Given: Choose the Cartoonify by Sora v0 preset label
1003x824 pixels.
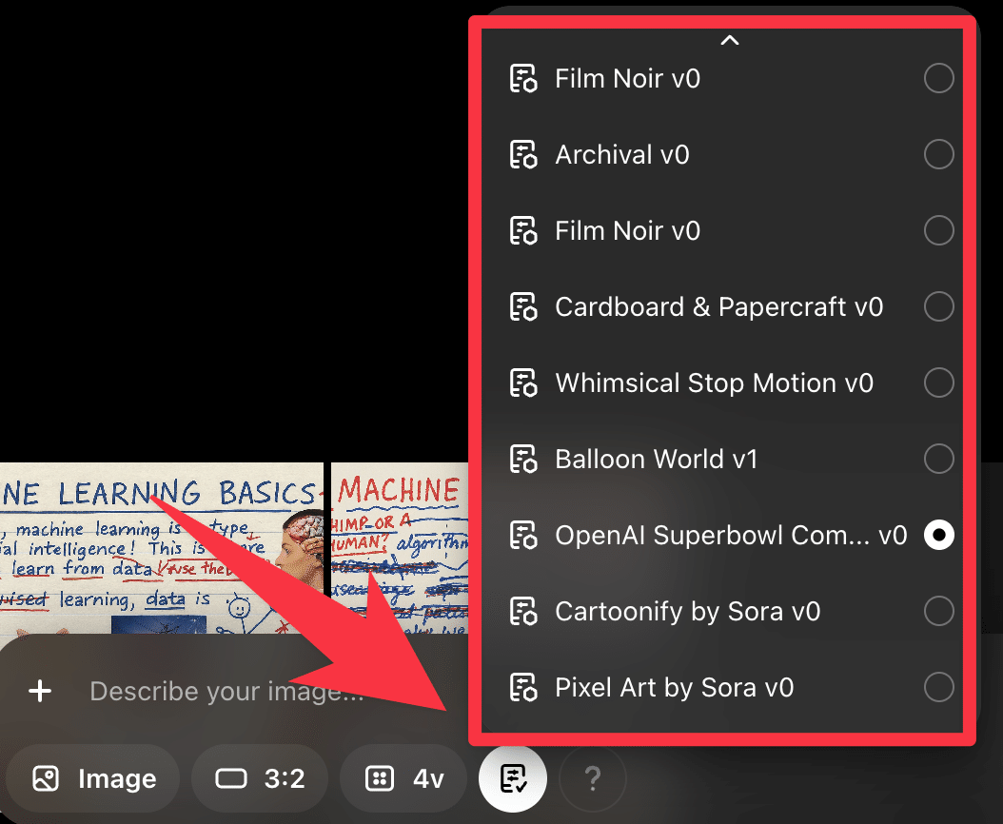Looking at the screenshot, I should (687, 612).
